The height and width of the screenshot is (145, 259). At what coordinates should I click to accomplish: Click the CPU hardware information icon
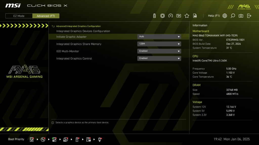pyautogui.click(x=162, y=15)
